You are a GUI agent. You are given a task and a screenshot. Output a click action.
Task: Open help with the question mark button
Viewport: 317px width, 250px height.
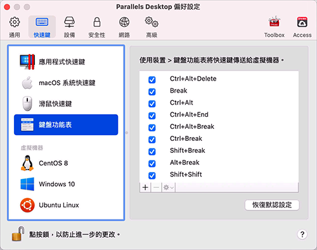(302, 234)
